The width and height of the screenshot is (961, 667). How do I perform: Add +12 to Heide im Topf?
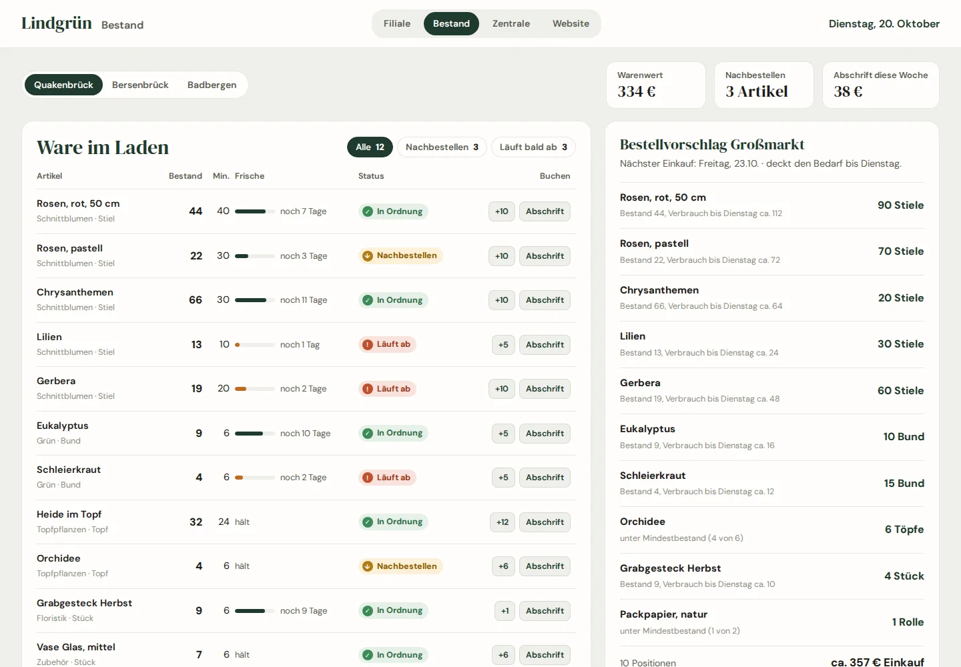[503, 522]
